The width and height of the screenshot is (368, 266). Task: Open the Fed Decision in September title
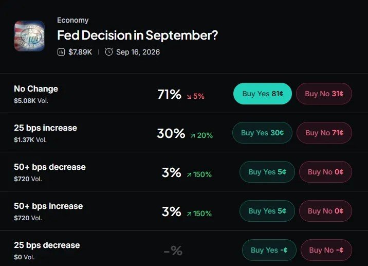pos(138,36)
